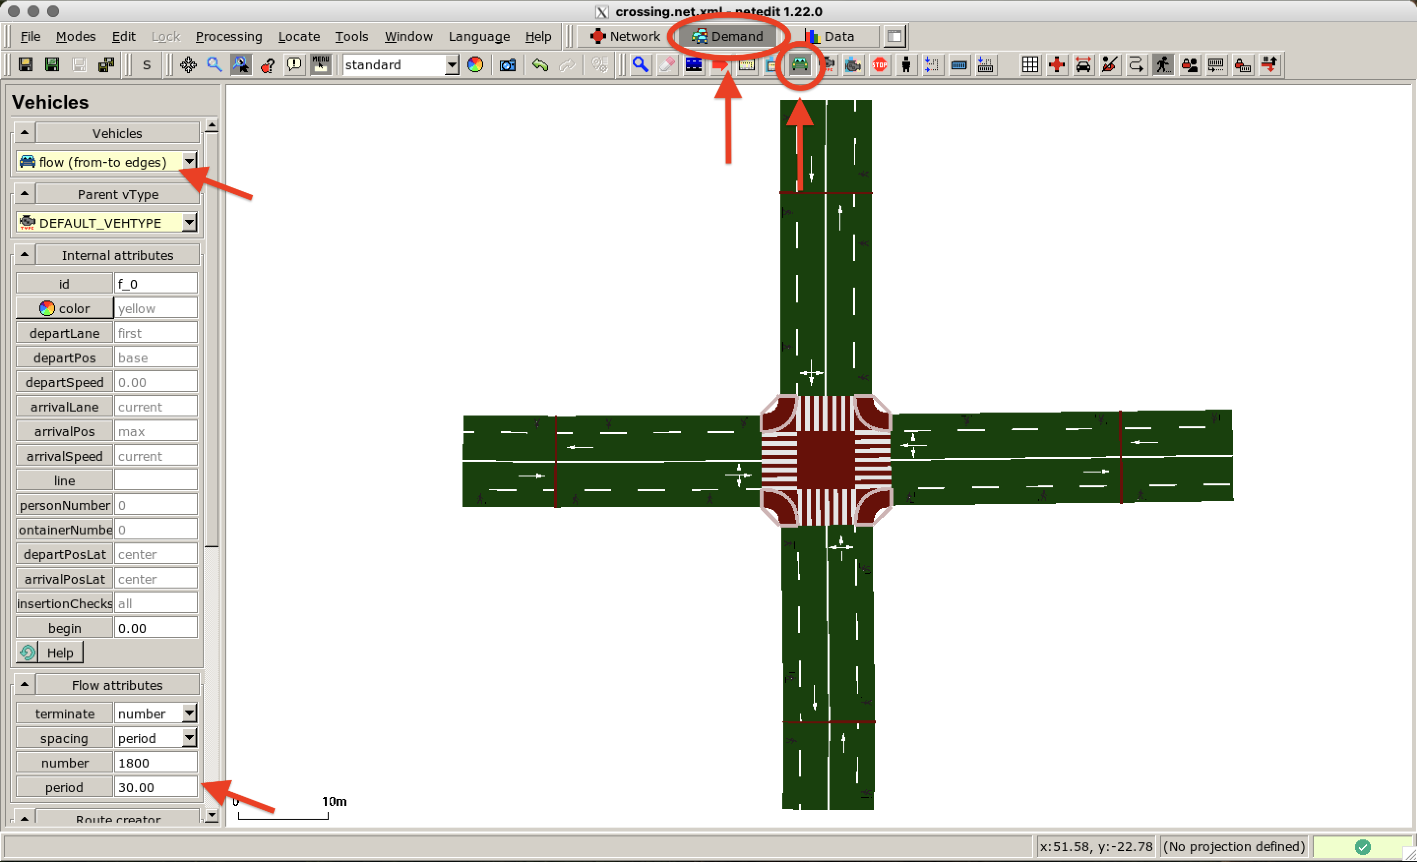
Task: Click the undo arrow icon
Action: click(539, 65)
